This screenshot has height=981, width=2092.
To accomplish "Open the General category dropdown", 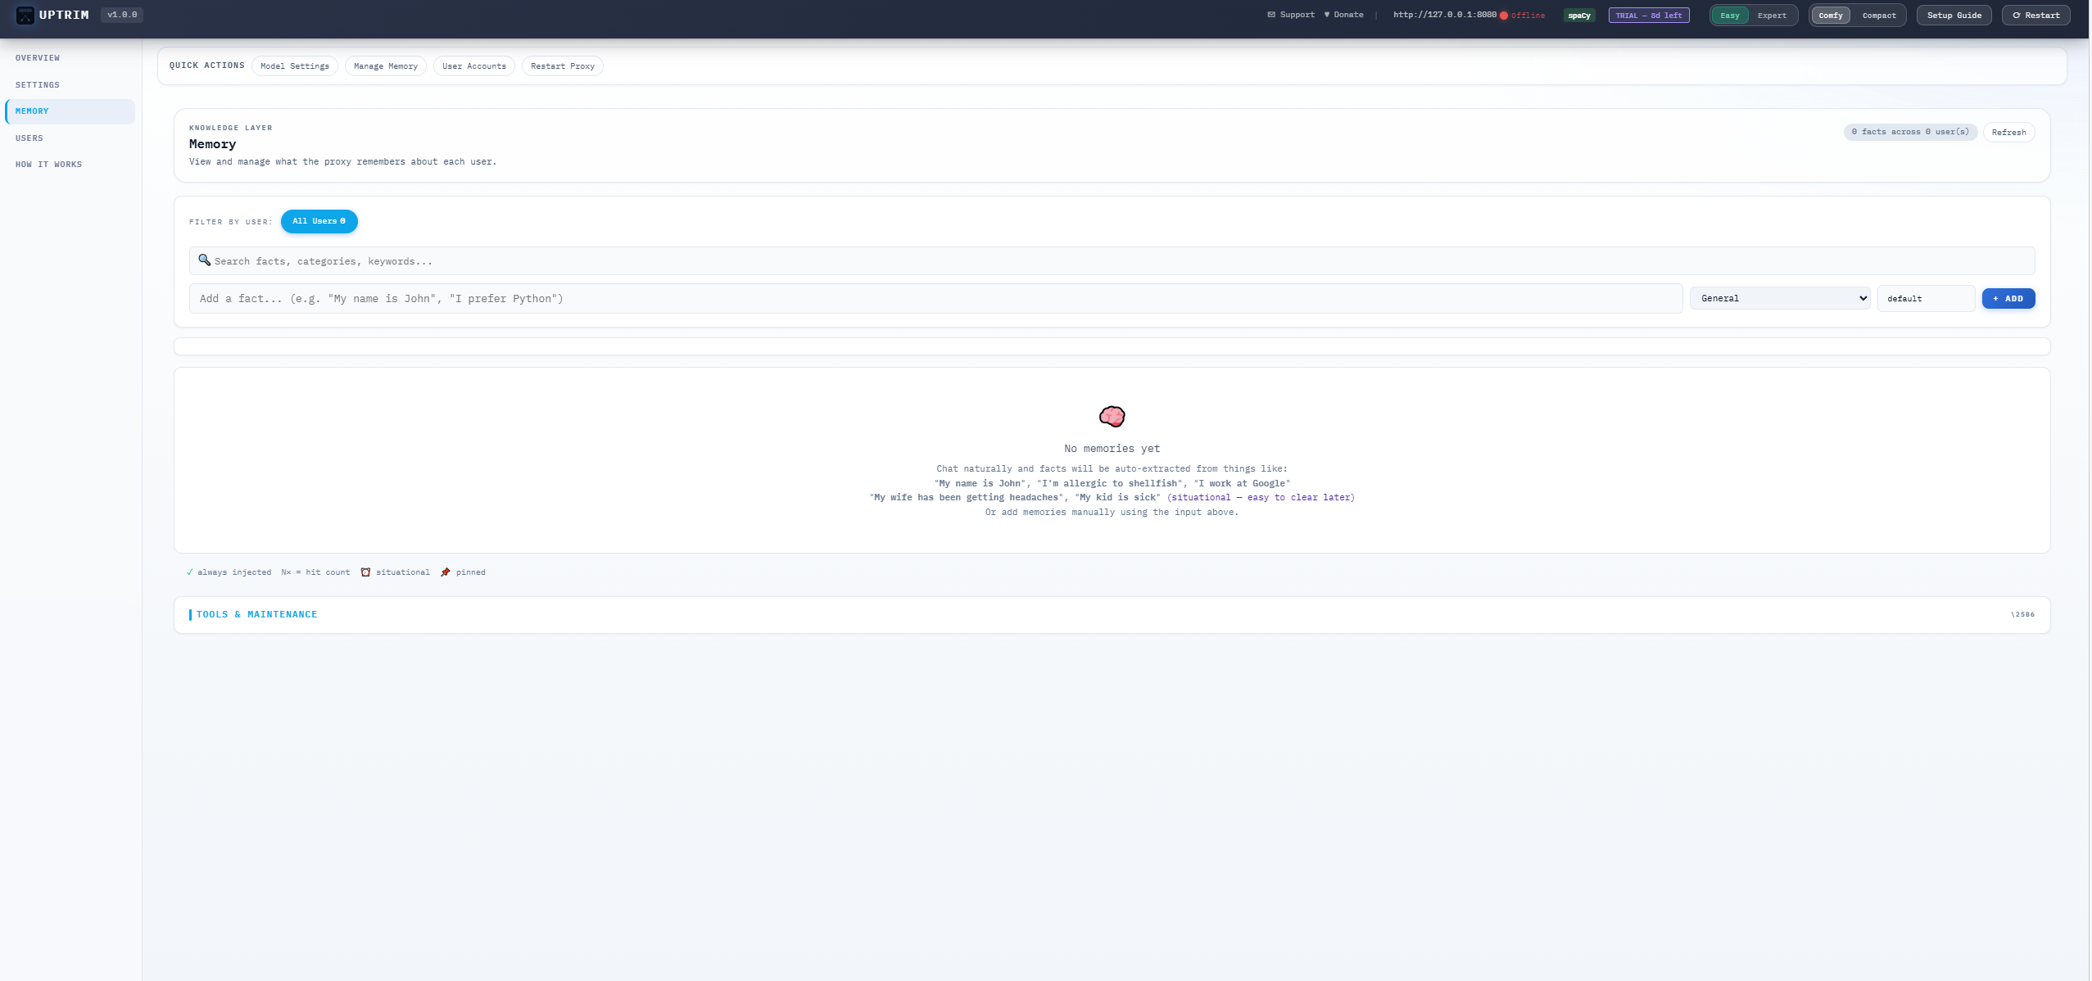I will click(x=1780, y=298).
